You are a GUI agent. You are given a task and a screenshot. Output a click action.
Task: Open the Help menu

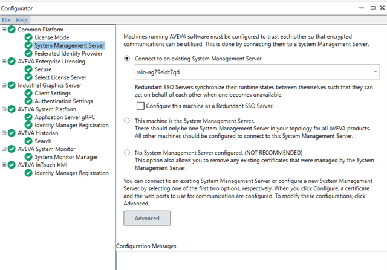point(22,20)
